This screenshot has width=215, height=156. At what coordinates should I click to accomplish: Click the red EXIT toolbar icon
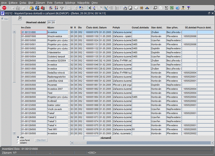[x=4, y=8]
